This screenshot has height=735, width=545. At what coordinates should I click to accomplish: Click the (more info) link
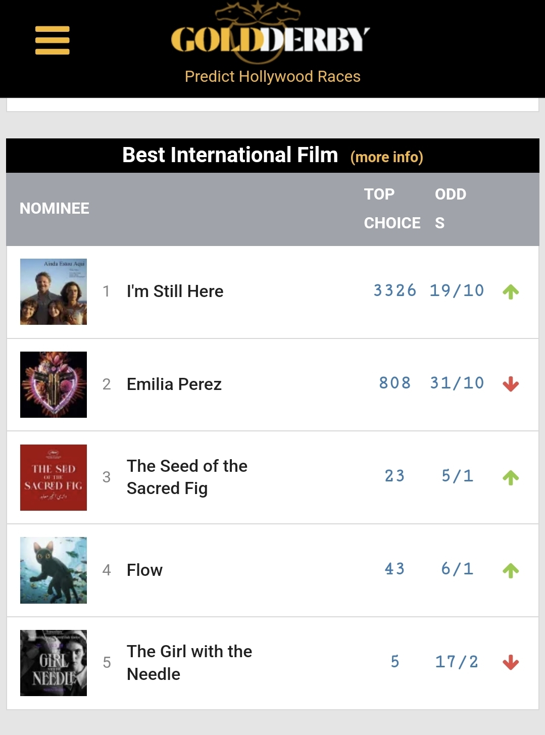coord(386,157)
